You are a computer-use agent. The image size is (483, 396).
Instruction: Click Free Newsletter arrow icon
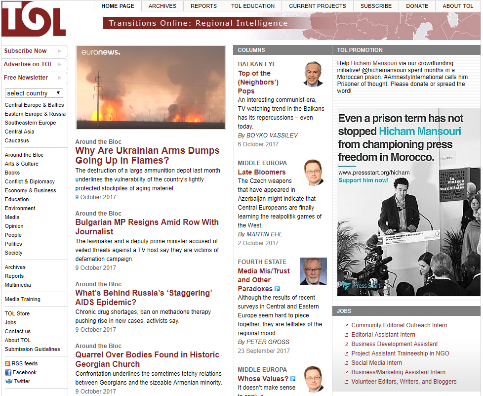point(59,78)
